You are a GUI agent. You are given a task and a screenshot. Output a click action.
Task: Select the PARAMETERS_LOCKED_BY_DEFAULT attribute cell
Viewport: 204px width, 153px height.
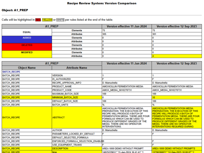point(77,134)
